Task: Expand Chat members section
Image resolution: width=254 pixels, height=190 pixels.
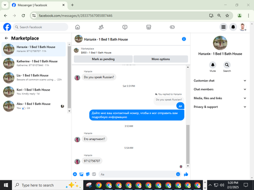Action: click(220, 89)
